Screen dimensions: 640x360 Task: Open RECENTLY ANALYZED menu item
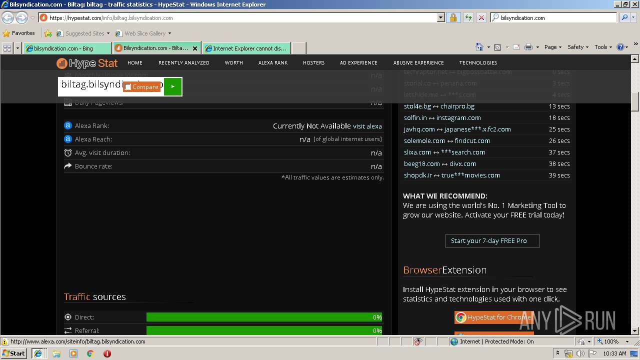click(x=184, y=63)
